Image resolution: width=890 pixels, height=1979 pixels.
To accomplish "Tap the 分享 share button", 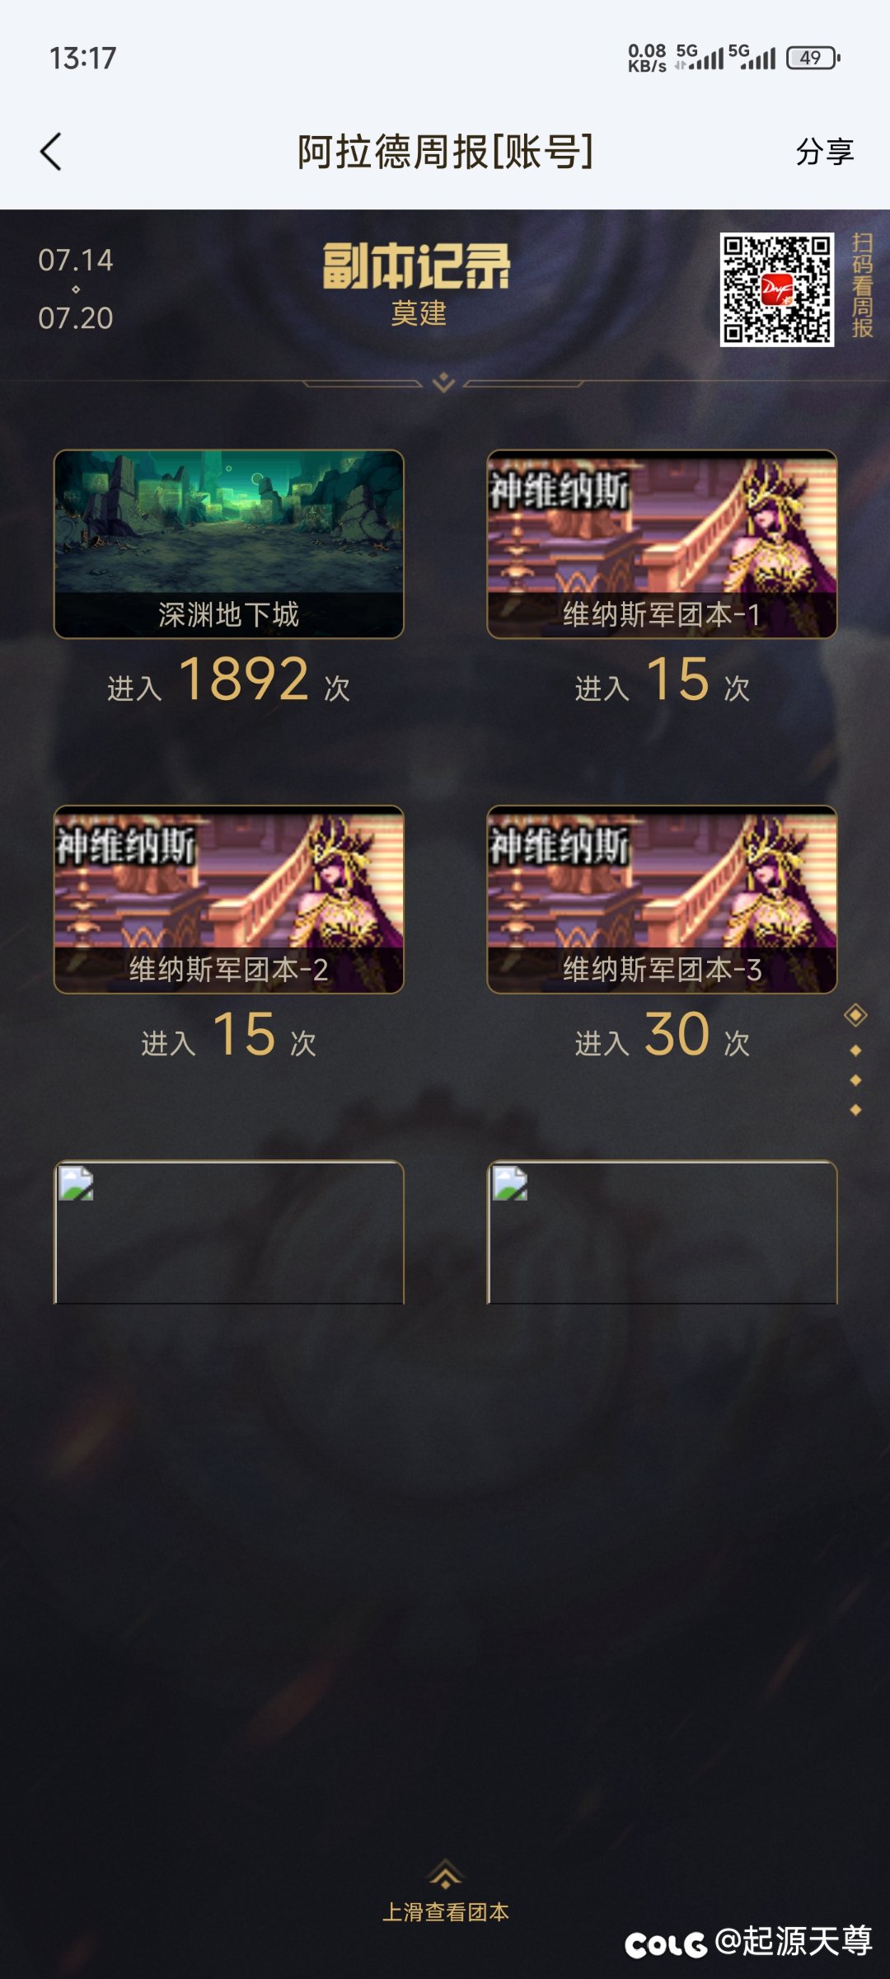I will pos(824,152).
